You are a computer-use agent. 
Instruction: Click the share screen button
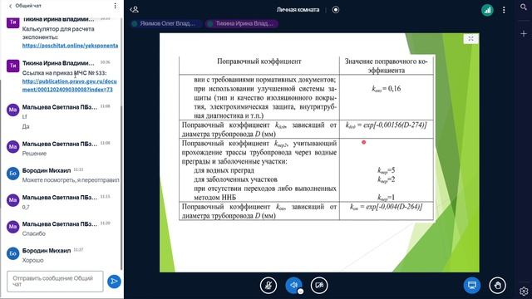tap(472, 285)
